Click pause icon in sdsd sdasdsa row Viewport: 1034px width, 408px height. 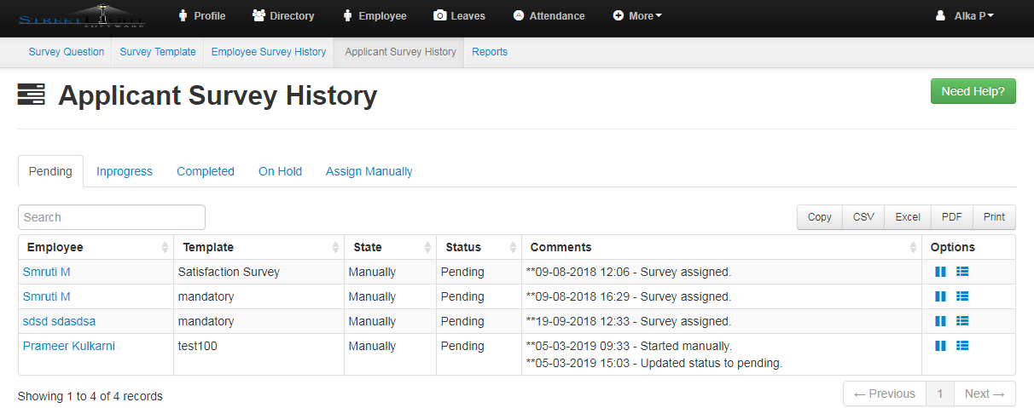[940, 321]
